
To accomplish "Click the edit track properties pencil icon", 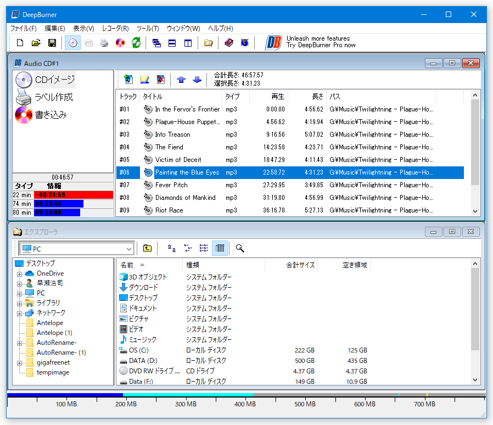I will [x=144, y=79].
